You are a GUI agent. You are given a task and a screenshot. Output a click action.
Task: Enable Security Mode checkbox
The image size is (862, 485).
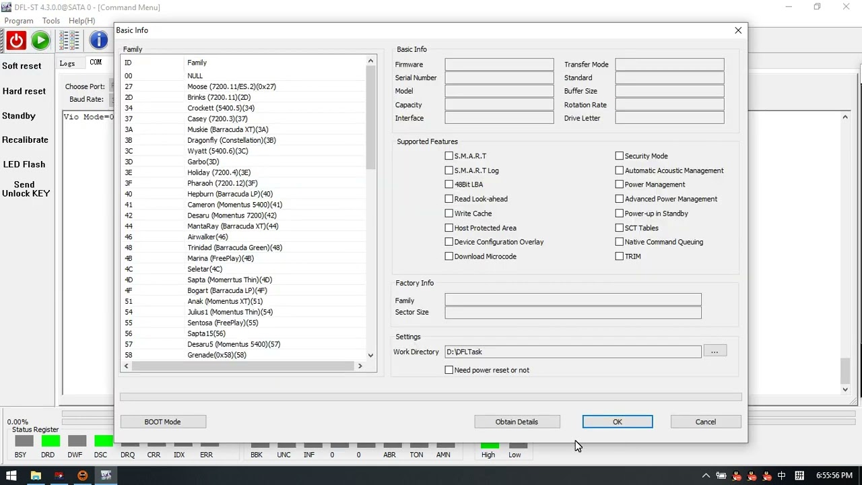click(x=620, y=156)
